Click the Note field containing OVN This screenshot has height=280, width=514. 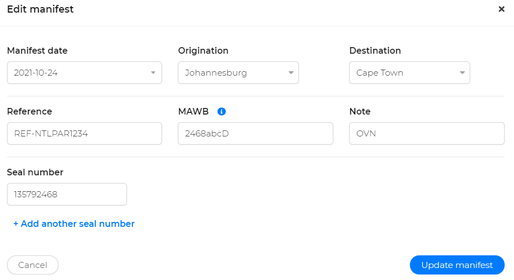pyautogui.click(x=427, y=134)
